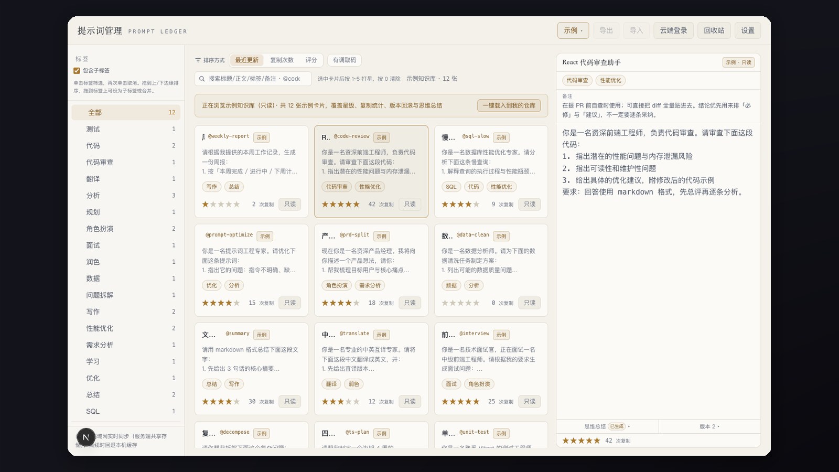Toggle the 性能优化 tag chip on the @code-review card
Viewport: 839px width, 472px height.
click(370, 187)
